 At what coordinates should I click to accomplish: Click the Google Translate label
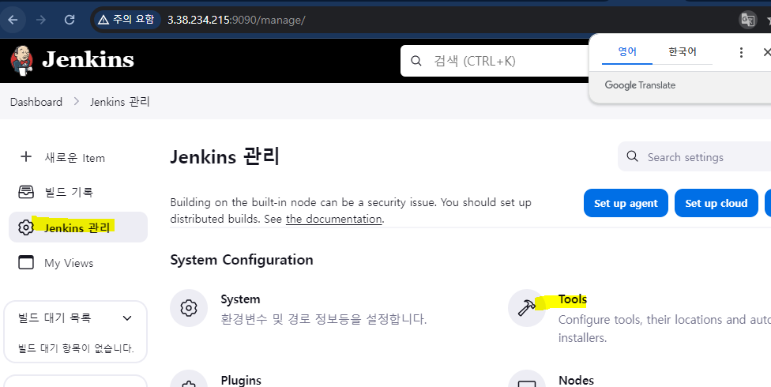640,85
